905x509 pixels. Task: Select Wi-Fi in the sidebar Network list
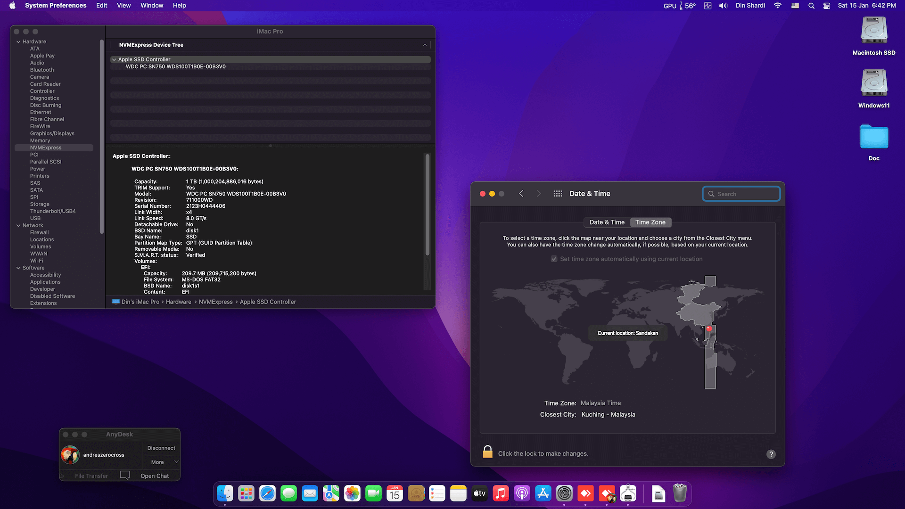click(x=37, y=261)
